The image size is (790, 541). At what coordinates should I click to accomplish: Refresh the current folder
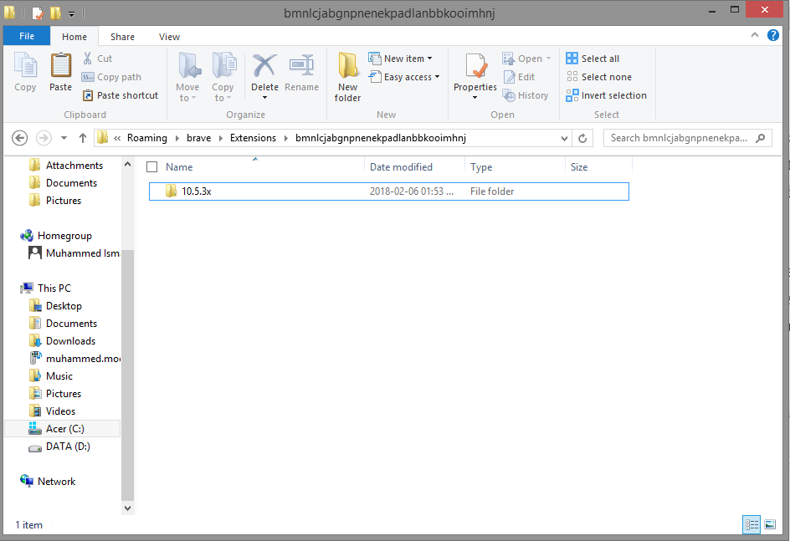tap(582, 139)
